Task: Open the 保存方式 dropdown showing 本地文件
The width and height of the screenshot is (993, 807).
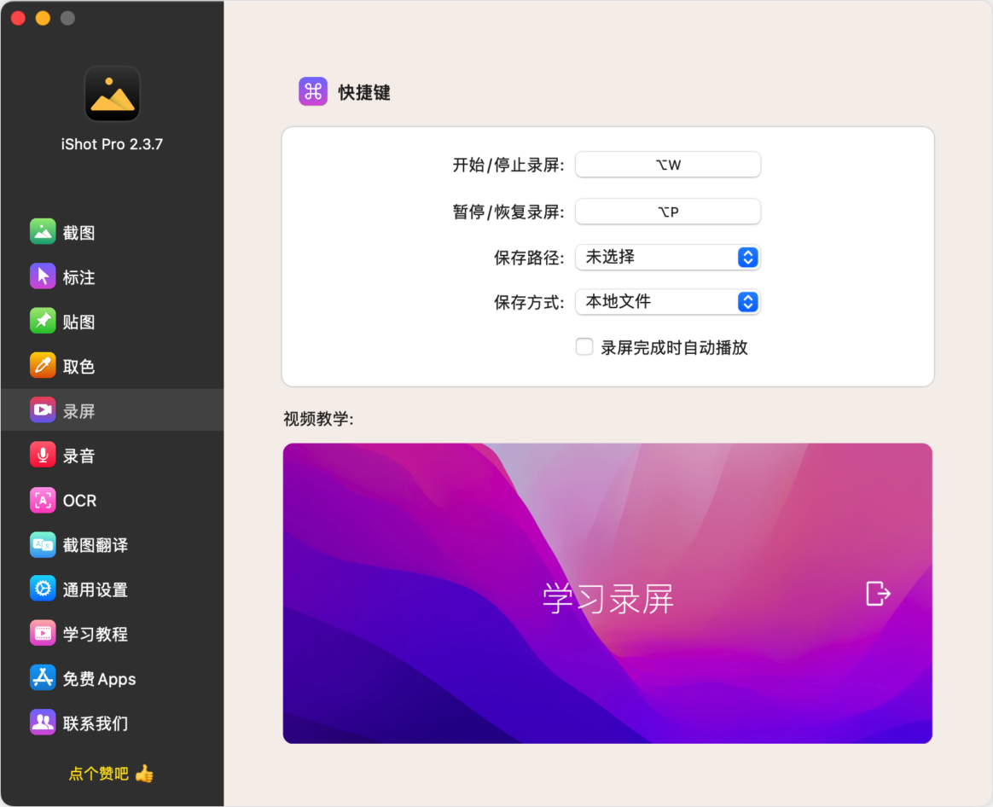Action: pyautogui.click(x=667, y=301)
